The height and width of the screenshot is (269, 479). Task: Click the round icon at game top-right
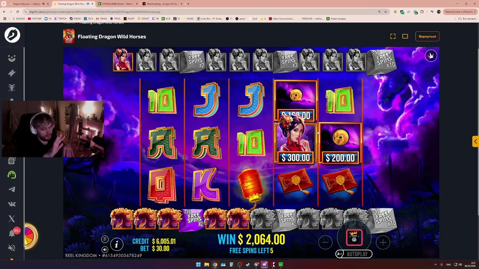click(431, 56)
